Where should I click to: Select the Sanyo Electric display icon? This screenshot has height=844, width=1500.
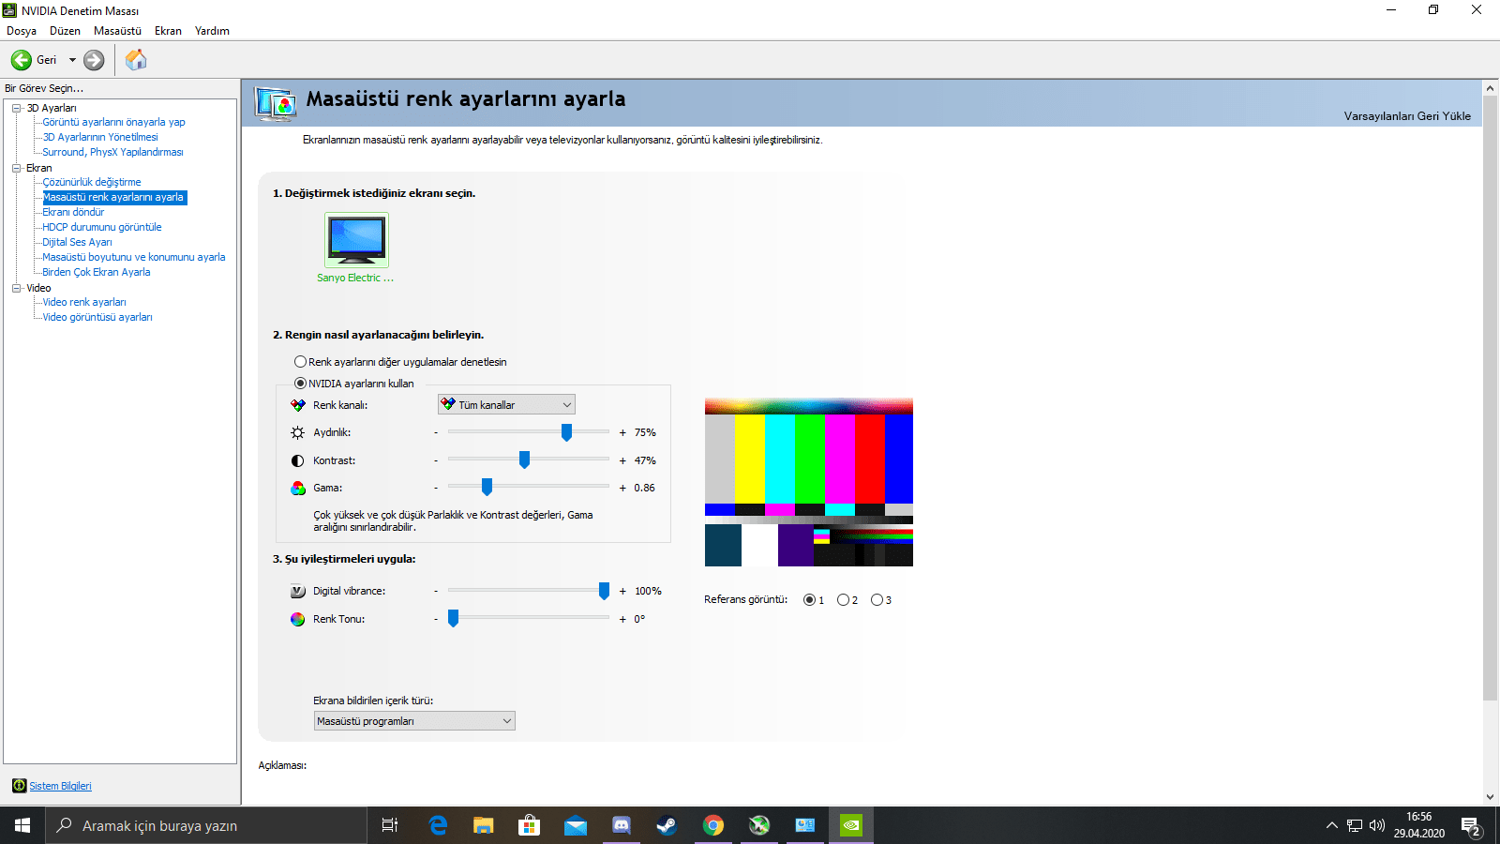(356, 240)
